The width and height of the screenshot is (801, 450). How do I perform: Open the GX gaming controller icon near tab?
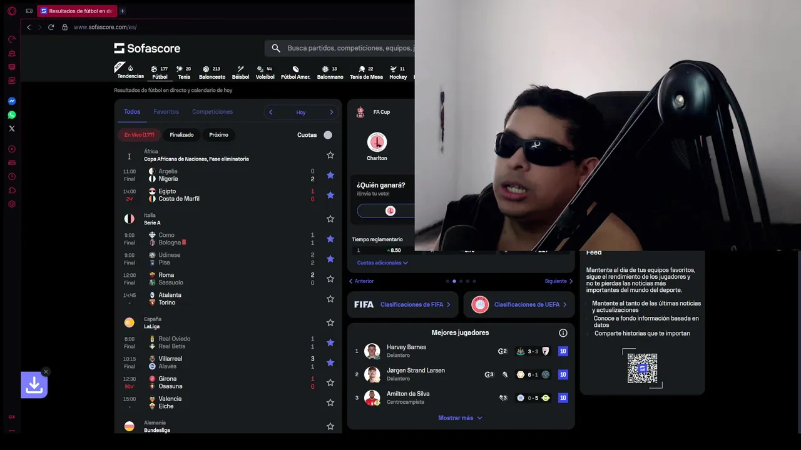29,11
